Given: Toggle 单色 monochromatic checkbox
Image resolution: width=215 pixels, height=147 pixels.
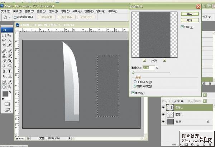Looking at the screenshot, I should coord(133,93).
